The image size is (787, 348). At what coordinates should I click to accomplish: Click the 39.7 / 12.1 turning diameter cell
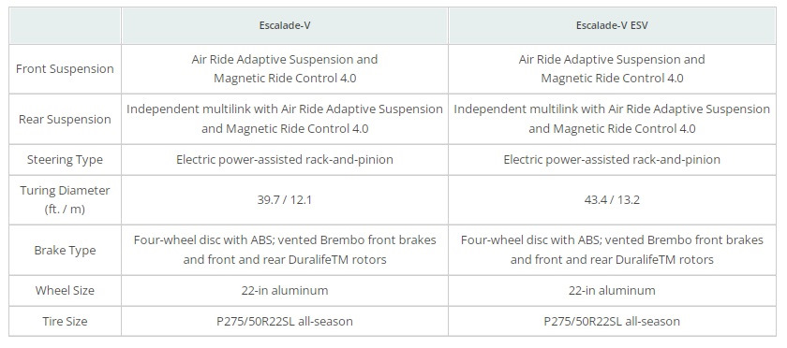point(285,199)
